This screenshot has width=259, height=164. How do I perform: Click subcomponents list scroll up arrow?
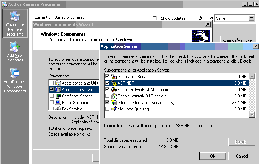pyautogui.click(x=252, y=76)
